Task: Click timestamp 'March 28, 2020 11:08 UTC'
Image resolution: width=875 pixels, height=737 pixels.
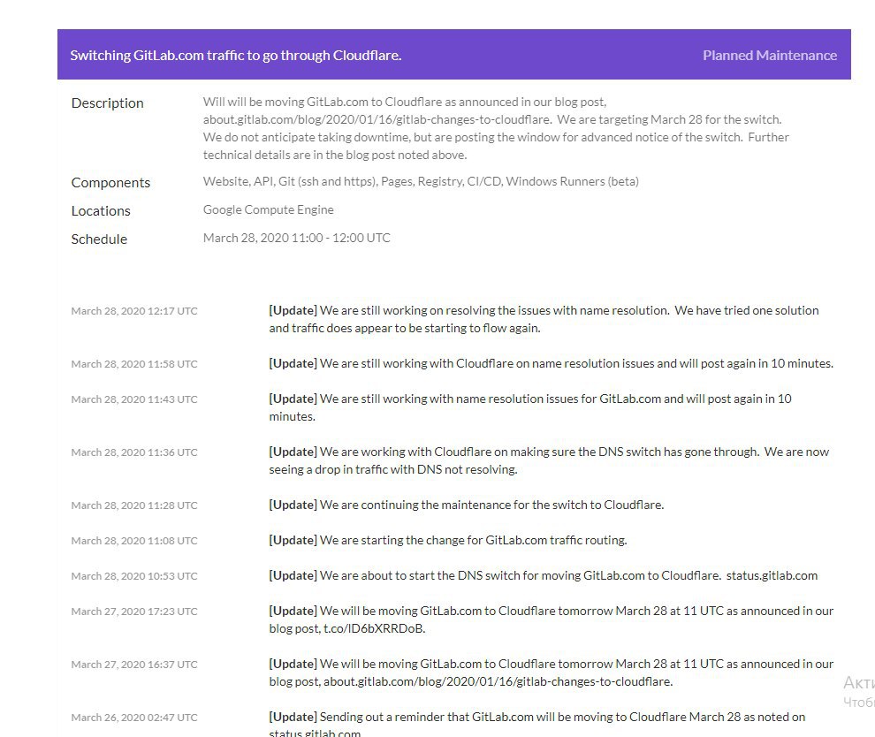Action: tap(134, 541)
